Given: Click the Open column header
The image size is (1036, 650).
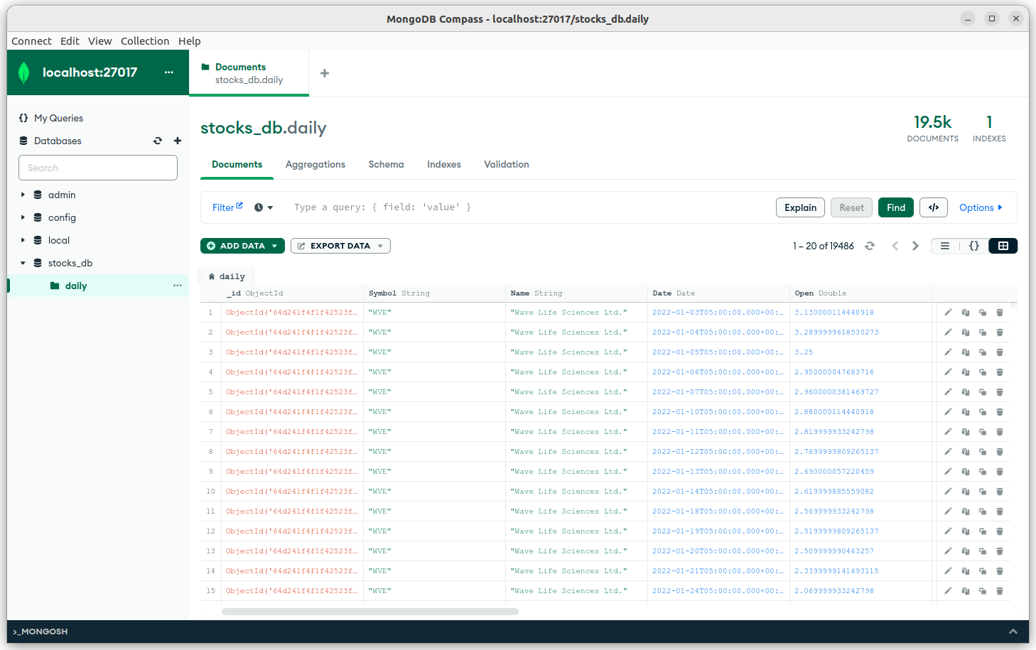Looking at the screenshot, I should (x=861, y=293).
